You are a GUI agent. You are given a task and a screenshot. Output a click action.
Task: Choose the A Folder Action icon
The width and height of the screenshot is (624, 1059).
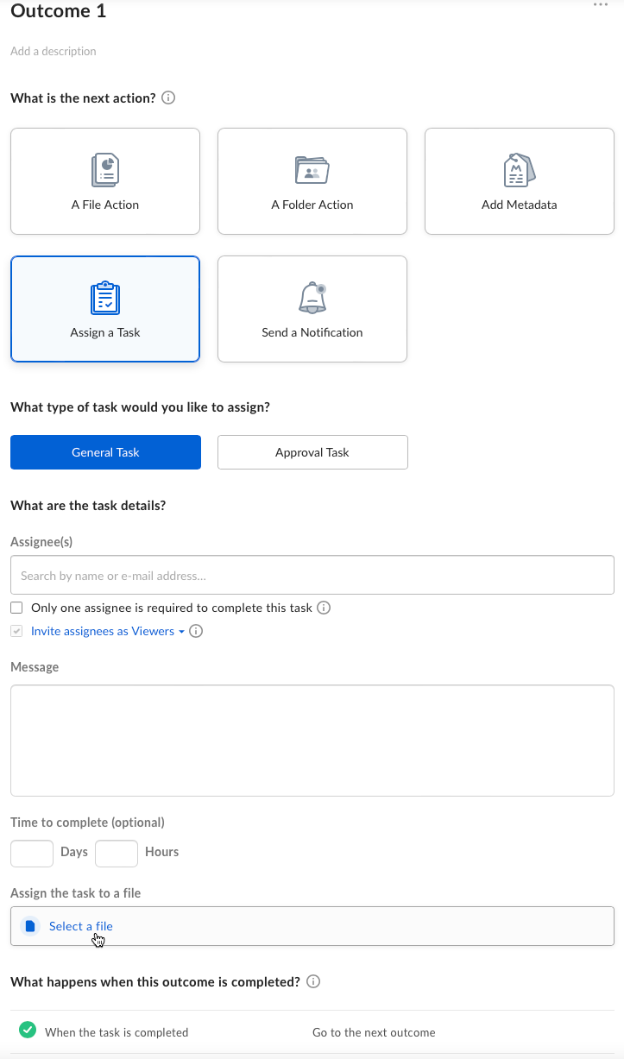point(312,171)
